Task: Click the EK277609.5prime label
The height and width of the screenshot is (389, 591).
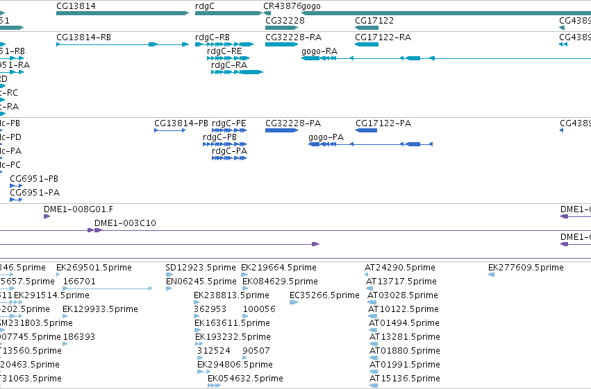Action: point(526,268)
